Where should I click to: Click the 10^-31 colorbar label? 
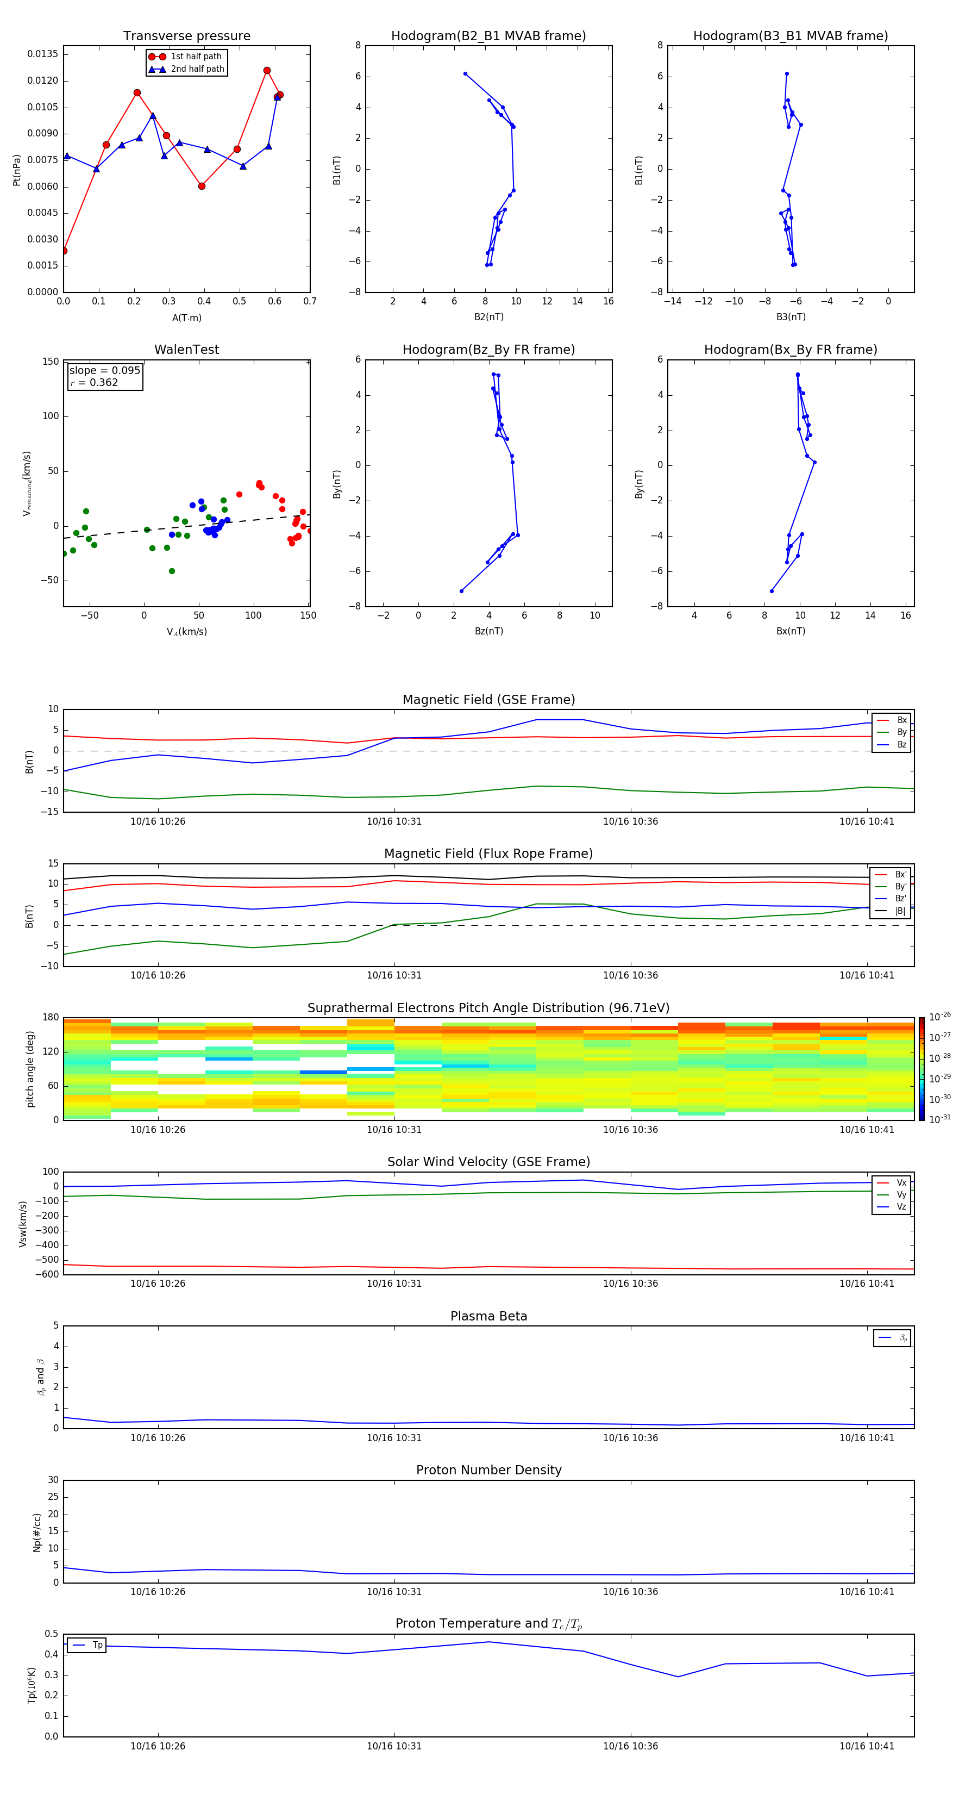click(940, 1119)
